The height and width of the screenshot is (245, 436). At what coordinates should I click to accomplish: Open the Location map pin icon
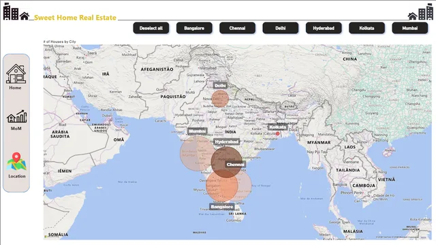[16, 161]
